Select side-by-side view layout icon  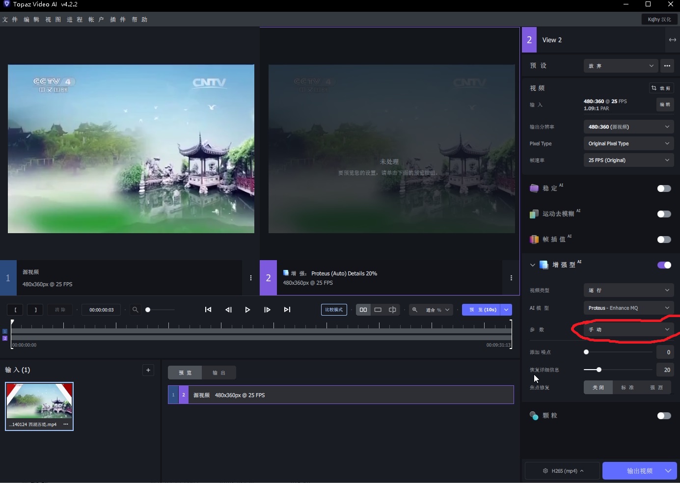click(x=363, y=310)
